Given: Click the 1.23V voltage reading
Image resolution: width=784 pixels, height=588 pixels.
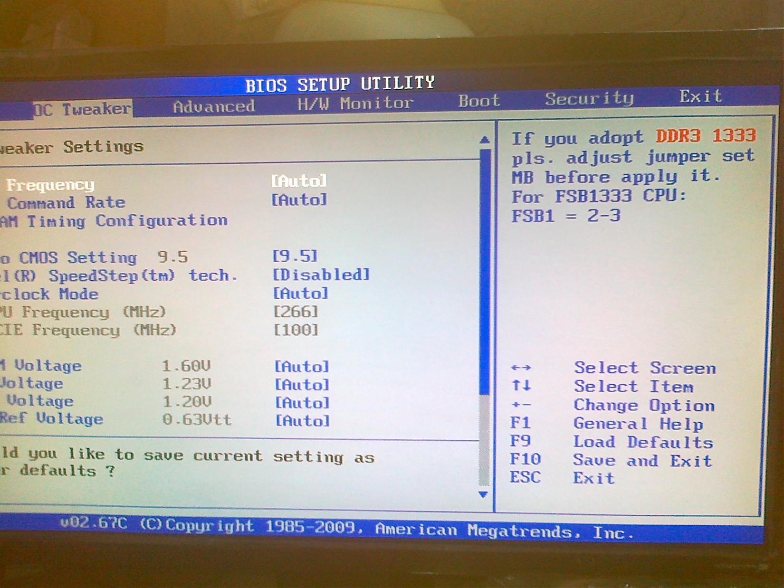Looking at the screenshot, I should coord(187,384).
